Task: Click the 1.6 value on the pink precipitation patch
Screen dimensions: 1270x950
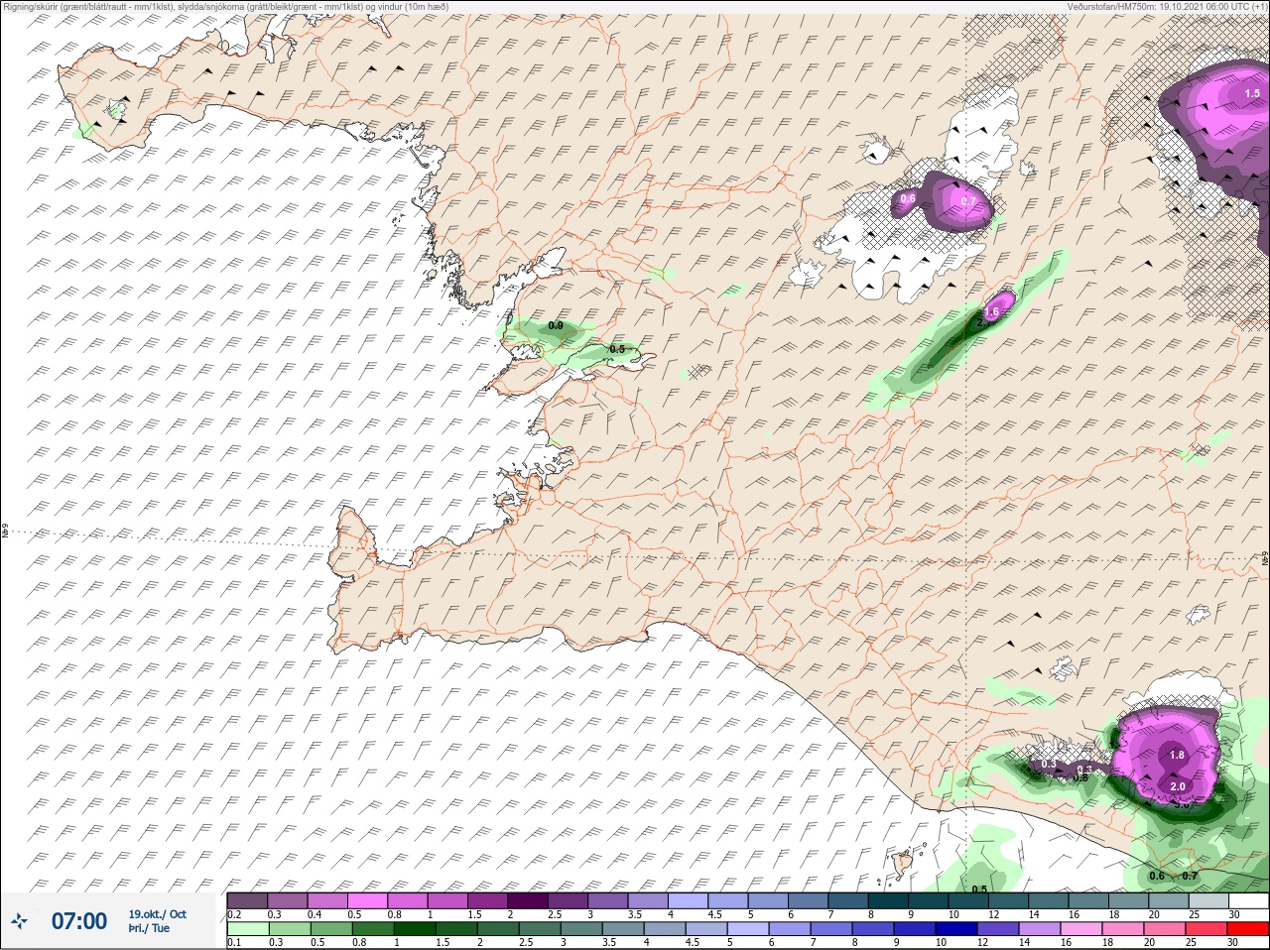Action: tap(990, 312)
